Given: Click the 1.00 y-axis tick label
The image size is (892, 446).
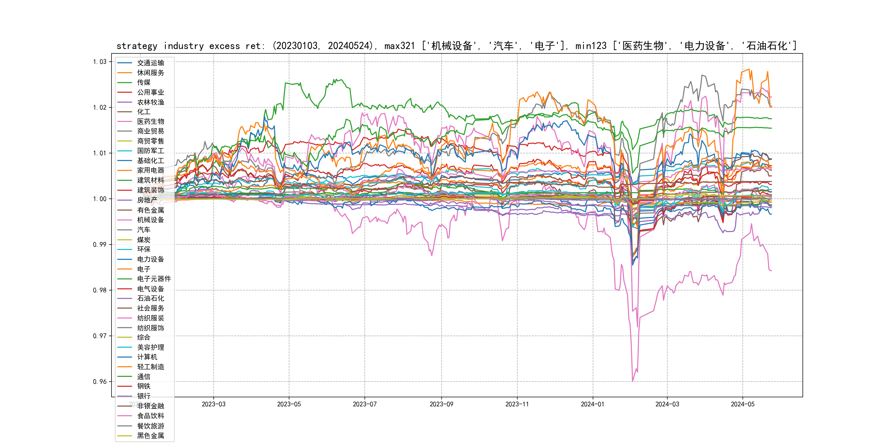Looking at the screenshot, I should [x=100, y=199].
